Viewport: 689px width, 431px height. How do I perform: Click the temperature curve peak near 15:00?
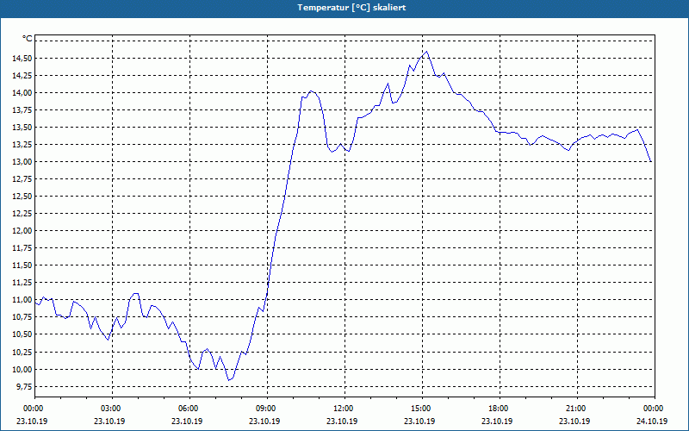(x=426, y=52)
